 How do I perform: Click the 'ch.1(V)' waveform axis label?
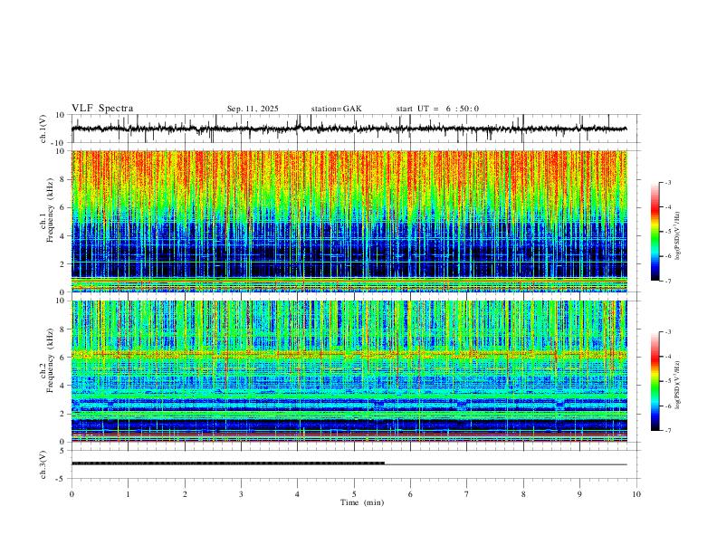point(43,129)
